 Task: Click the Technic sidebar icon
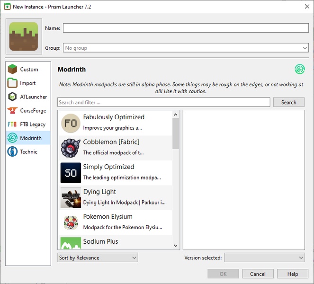tap(12, 151)
